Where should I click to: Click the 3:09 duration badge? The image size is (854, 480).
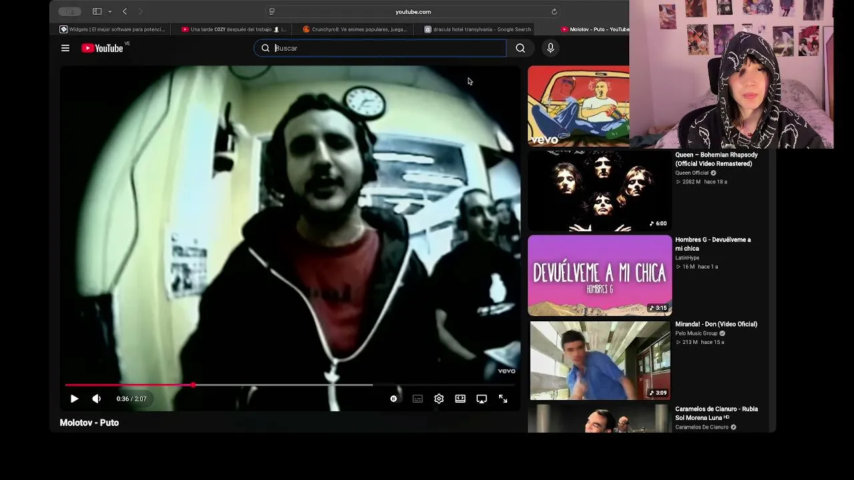click(x=659, y=393)
